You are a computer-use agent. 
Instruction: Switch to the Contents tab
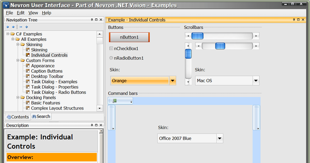[x=18, y=116]
